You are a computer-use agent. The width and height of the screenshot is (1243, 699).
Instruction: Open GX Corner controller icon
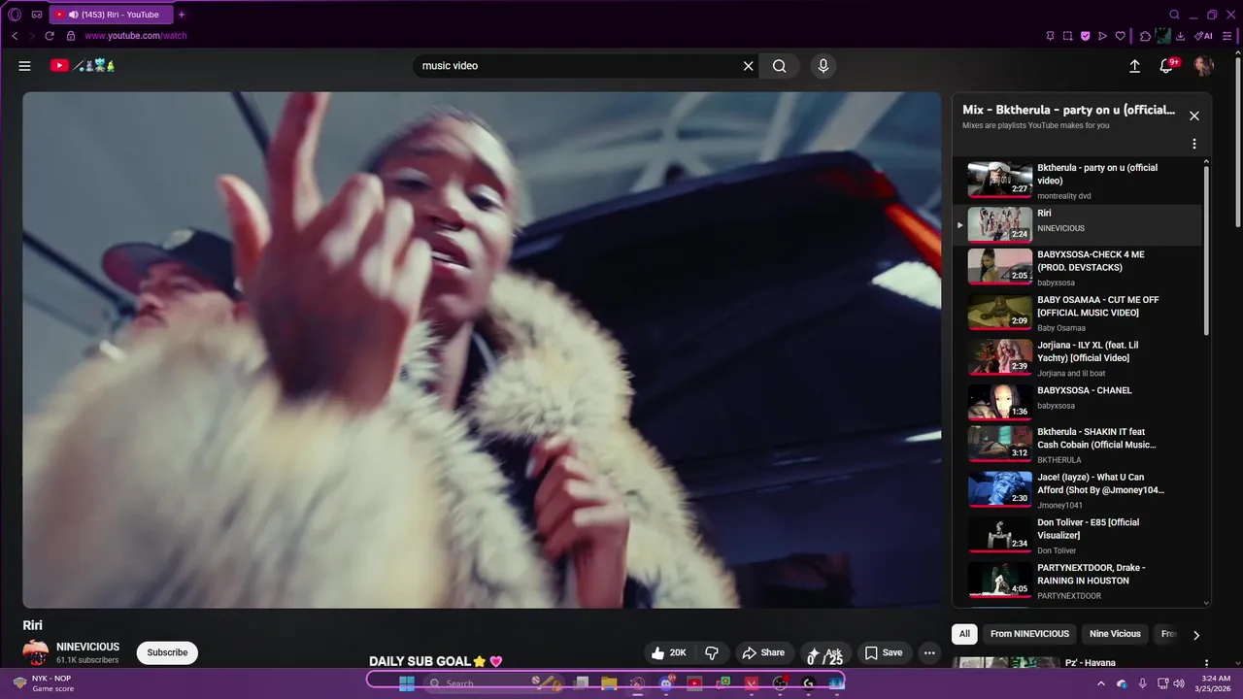click(x=37, y=15)
